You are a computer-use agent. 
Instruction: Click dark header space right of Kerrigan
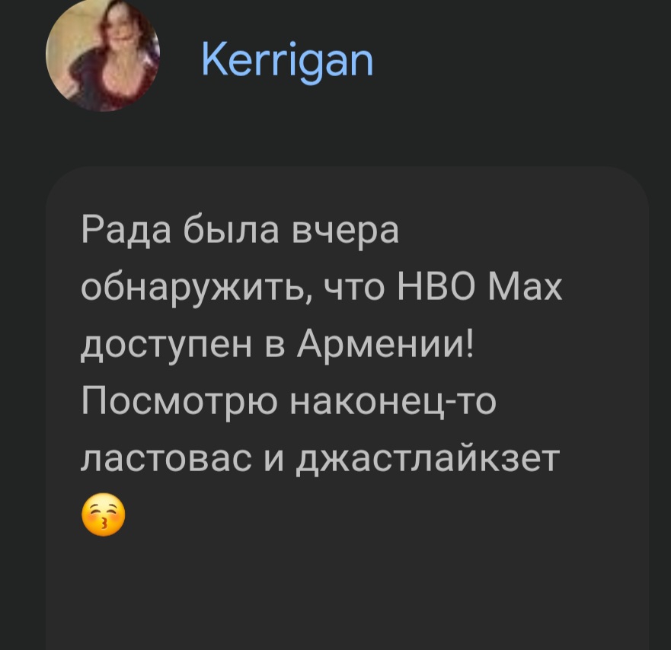tap(513, 62)
